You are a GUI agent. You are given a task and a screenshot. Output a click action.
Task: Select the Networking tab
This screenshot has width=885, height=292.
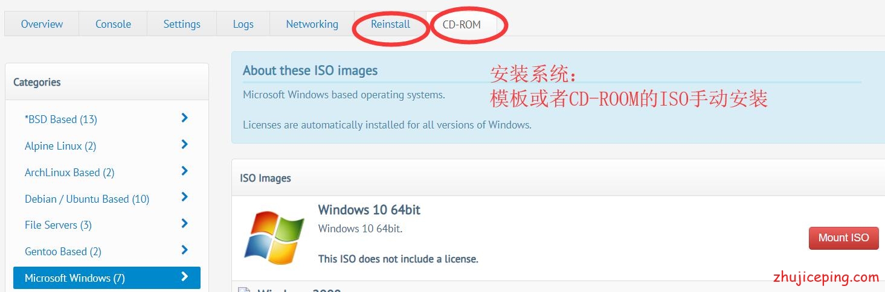[x=312, y=24]
